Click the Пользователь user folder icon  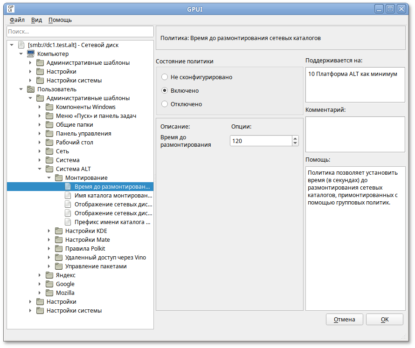(30, 89)
